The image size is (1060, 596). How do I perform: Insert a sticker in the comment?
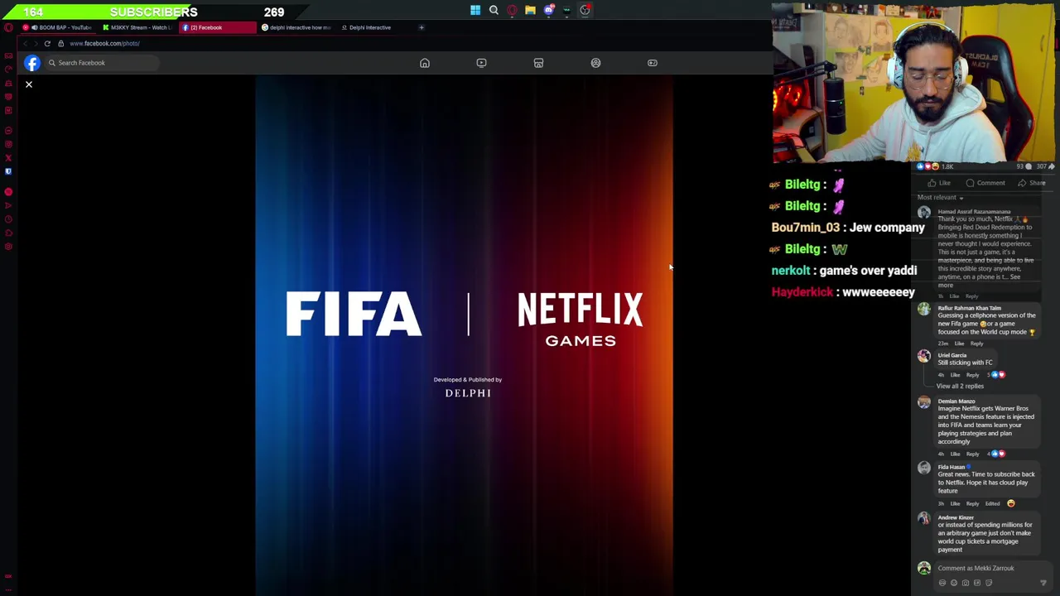[989, 583]
